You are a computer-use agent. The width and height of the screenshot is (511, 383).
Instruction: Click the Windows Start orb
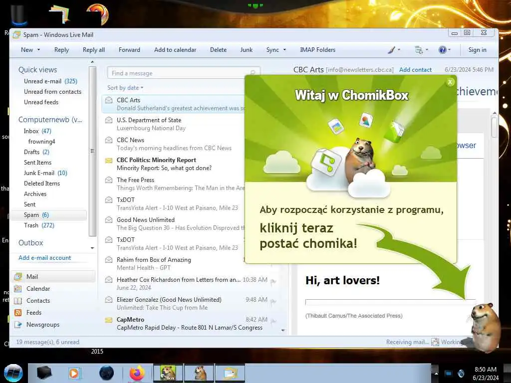[x=13, y=373]
